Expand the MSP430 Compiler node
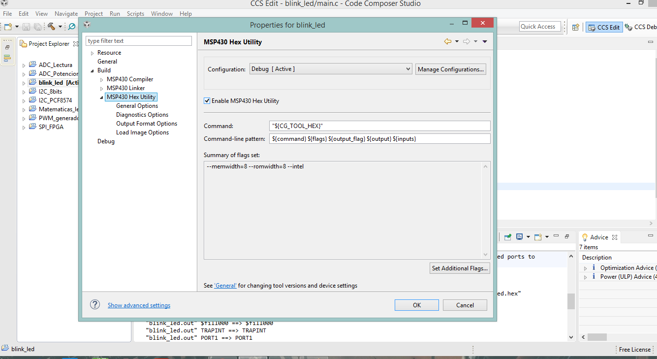The width and height of the screenshot is (657, 359). click(x=102, y=80)
